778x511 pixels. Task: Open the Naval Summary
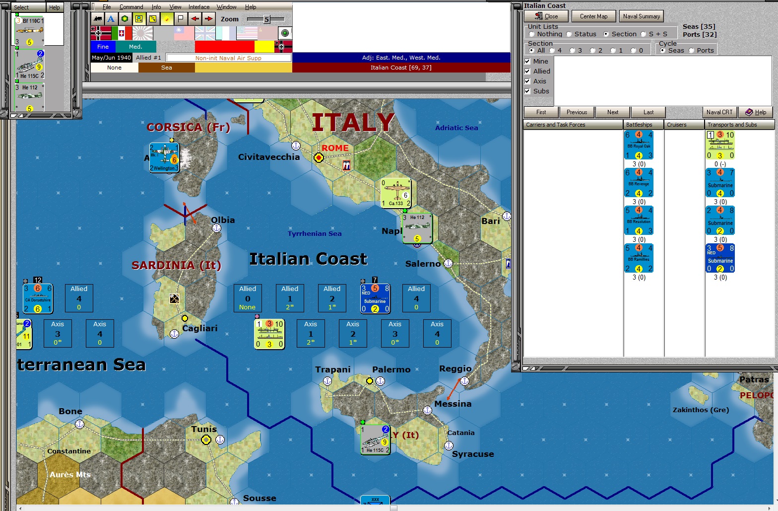pyautogui.click(x=641, y=16)
